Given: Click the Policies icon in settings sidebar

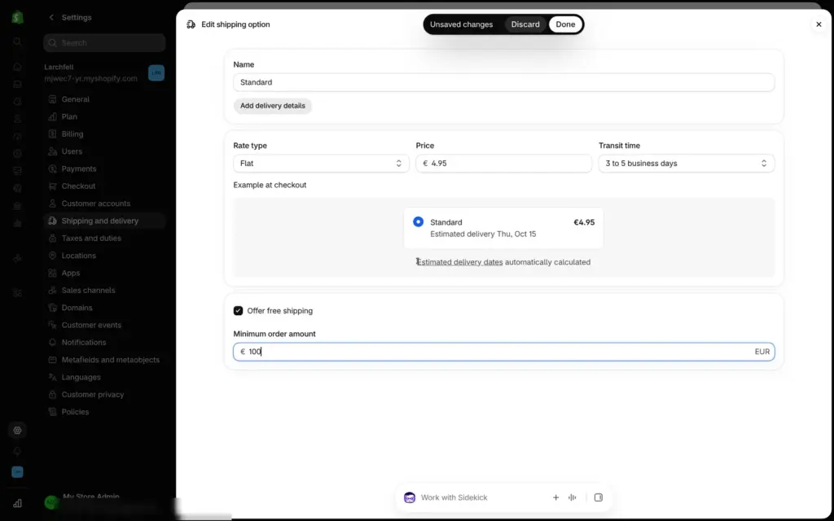Looking at the screenshot, I should click(52, 412).
